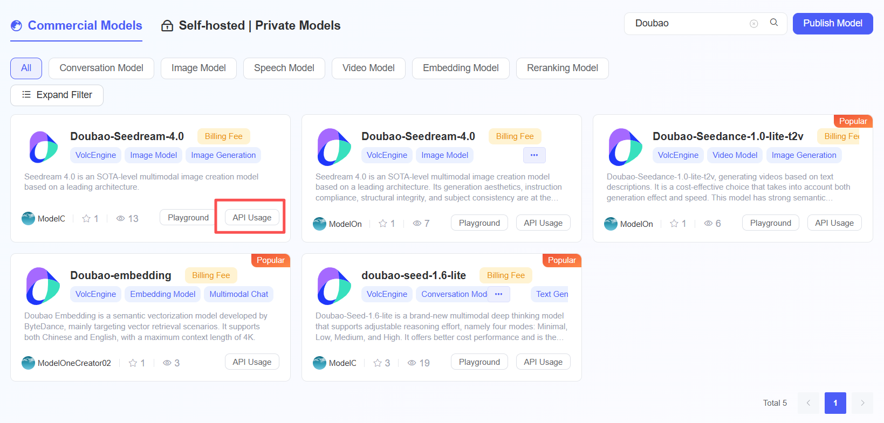The width and height of the screenshot is (884, 423).
Task: Go to pagination page 1
Action: coord(835,403)
